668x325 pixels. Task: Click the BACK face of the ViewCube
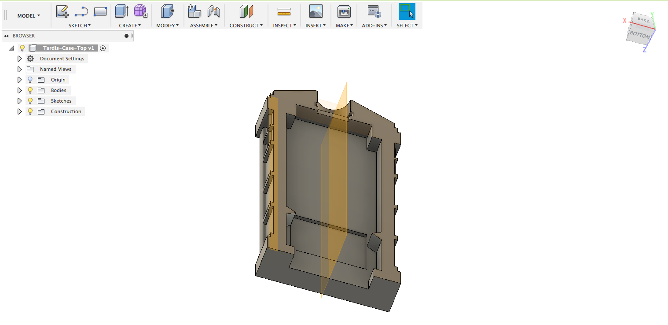click(x=643, y=20)
